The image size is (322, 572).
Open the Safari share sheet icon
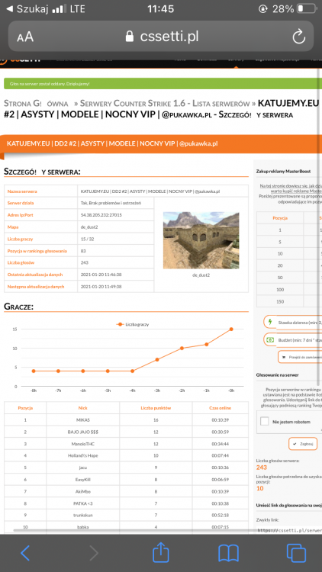[161, 552]
